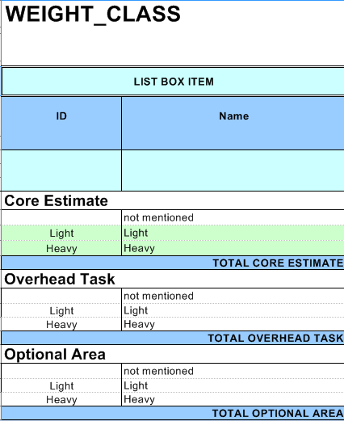
Task: Click the LIST BOX ITEM header cell
Action: click(x=173, y=82)
